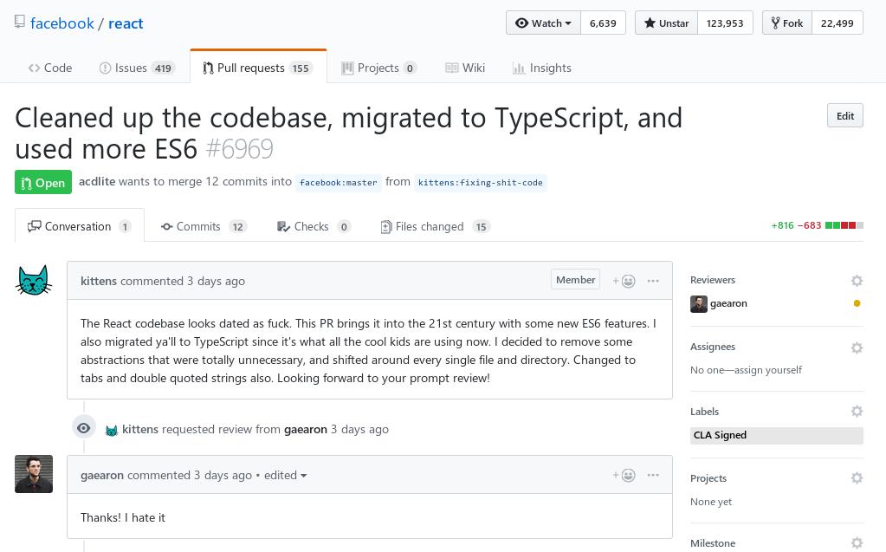886x552 pixels.
Task: Click the eye icon for review request event
Action: point(84,428)
